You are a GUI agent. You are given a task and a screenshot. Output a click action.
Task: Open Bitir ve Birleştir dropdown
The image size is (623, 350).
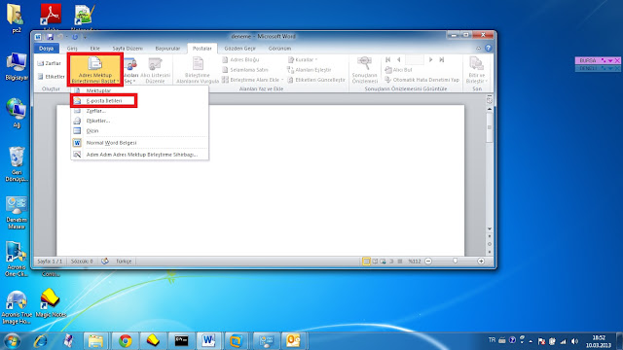tap(476, 70)
